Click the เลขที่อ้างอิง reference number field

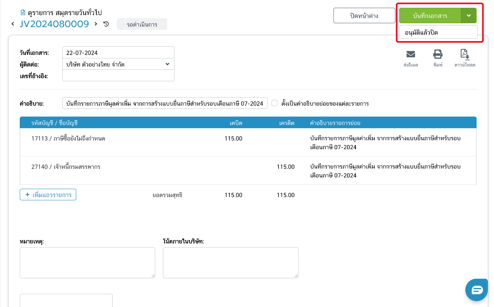pyautogui.click(x=118, y=75)
